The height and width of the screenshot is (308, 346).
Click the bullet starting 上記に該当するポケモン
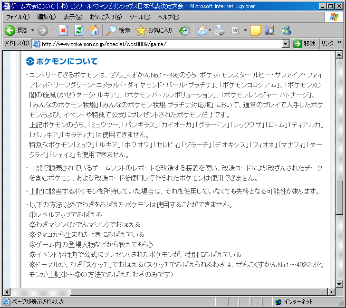pyautogui.click(x=173, y=191)
